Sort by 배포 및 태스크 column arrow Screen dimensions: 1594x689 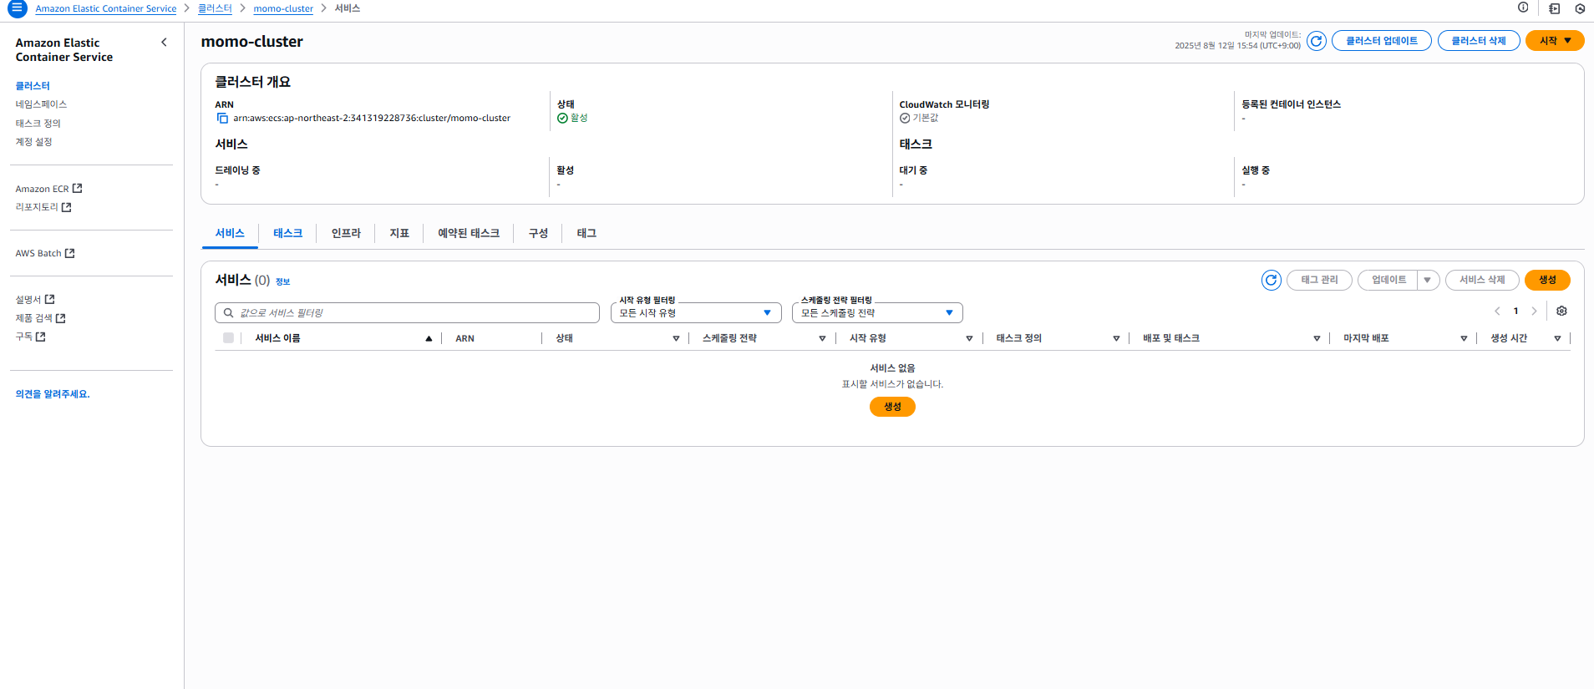[1317, 338]
